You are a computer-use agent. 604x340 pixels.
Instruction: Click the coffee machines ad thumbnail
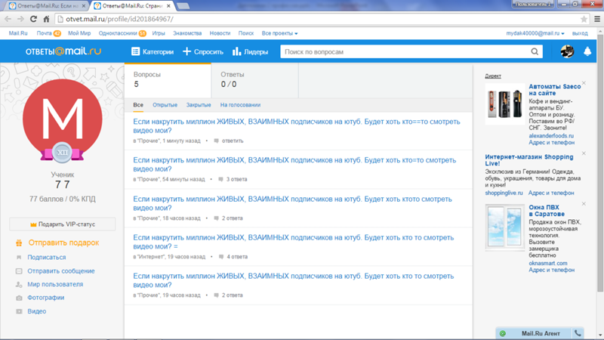[x=504, y=104]
